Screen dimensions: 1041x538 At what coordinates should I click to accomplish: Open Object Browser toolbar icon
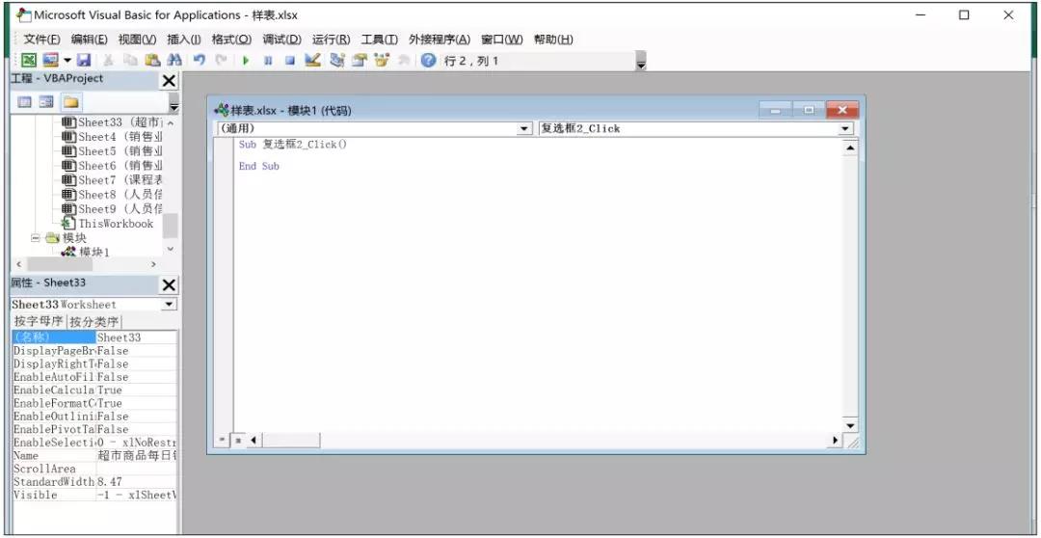pos(381,61)
